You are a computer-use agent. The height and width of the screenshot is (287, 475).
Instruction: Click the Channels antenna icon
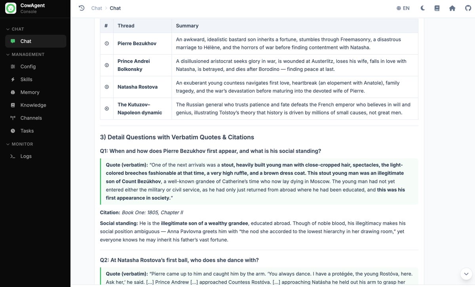pyautogui.click(x=13, y=118)
